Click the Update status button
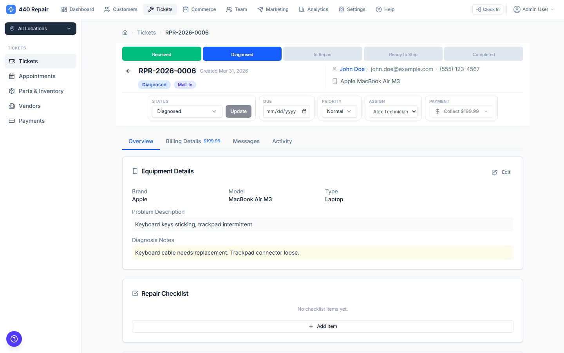The height and width of the screenshot is (353, 564). click(x=239, y=111)
